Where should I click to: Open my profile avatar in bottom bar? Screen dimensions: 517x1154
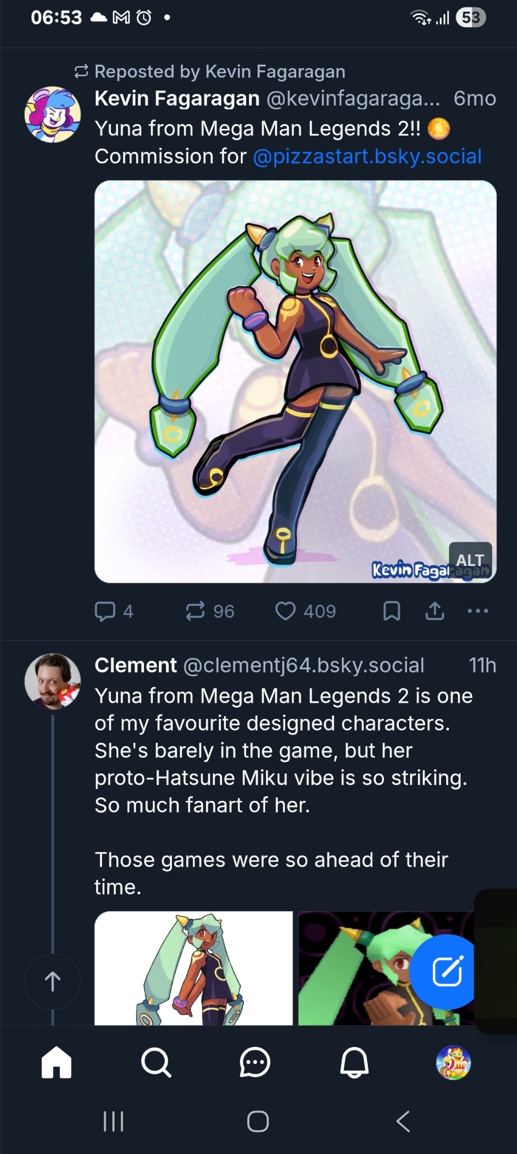[454, 1062]
